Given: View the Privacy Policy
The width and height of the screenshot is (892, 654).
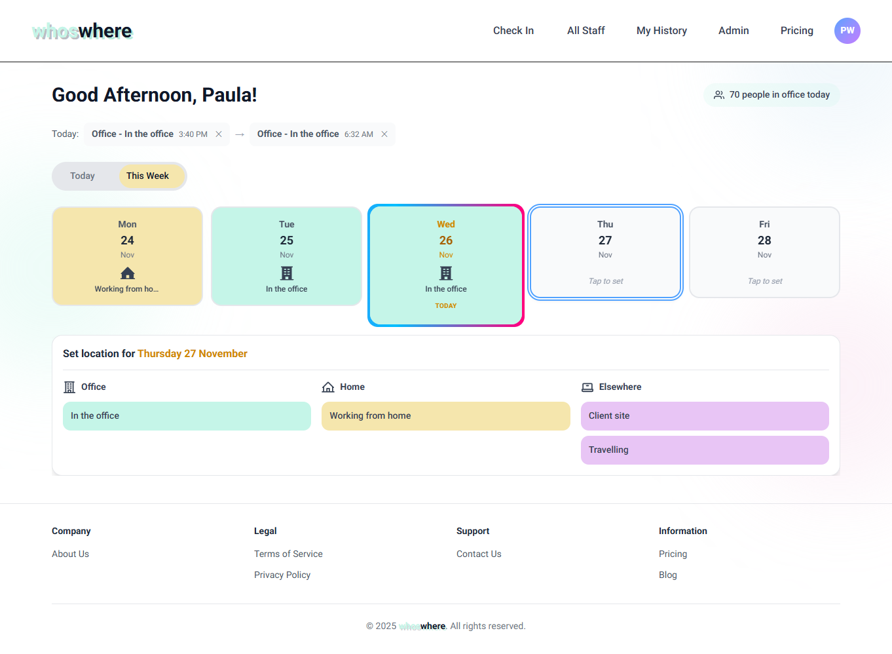Looking at the screenshot, I should pyautogui.click(x=282, y=575).
